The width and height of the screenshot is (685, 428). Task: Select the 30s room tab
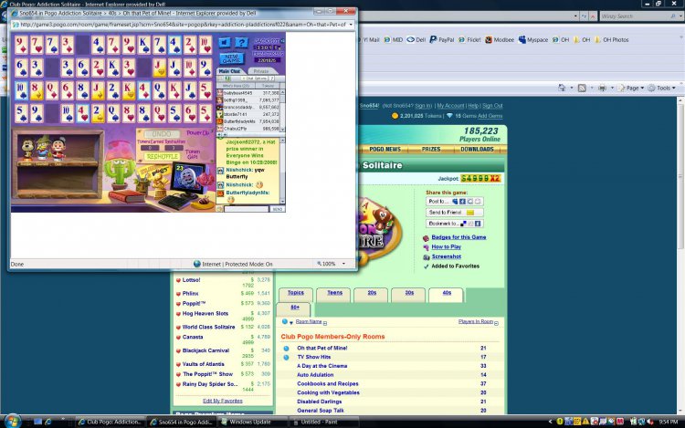click(x=409, y=294)
